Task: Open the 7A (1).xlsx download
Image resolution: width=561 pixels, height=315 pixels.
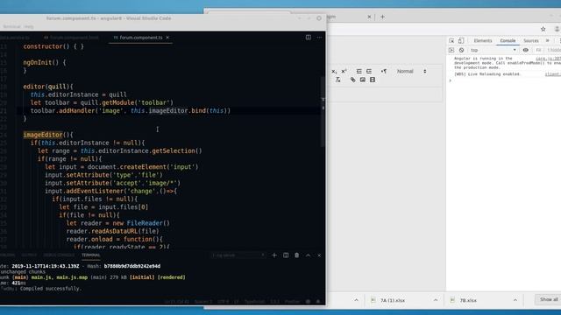Action: (x=393, y=300)
